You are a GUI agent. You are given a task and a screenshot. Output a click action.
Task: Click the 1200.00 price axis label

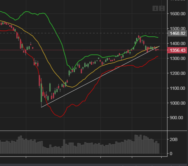coord(178,73)
